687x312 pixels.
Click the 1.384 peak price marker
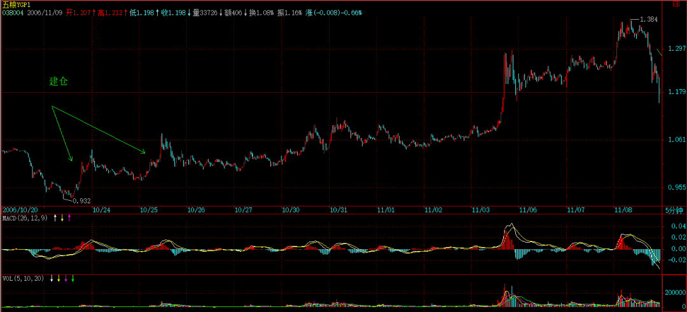coord(648,20)
